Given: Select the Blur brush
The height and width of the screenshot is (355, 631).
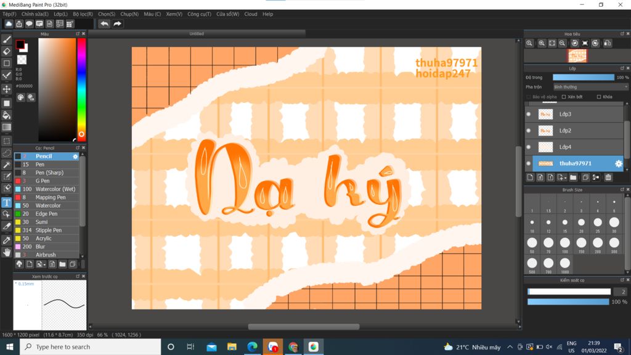Looking at the screenshot, I should (x=47, y=247).
